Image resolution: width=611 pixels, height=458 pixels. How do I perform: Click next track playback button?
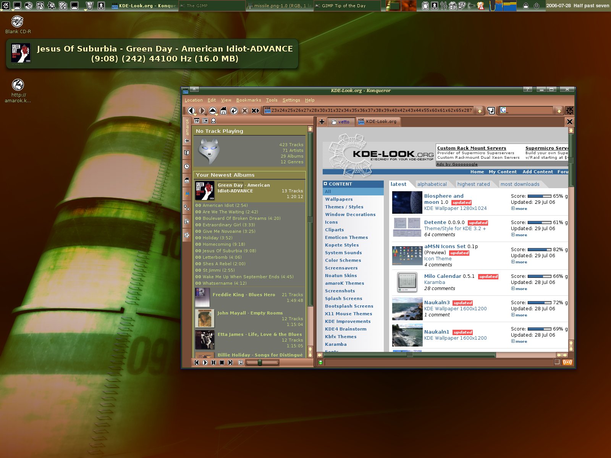(x=230, y=363)
